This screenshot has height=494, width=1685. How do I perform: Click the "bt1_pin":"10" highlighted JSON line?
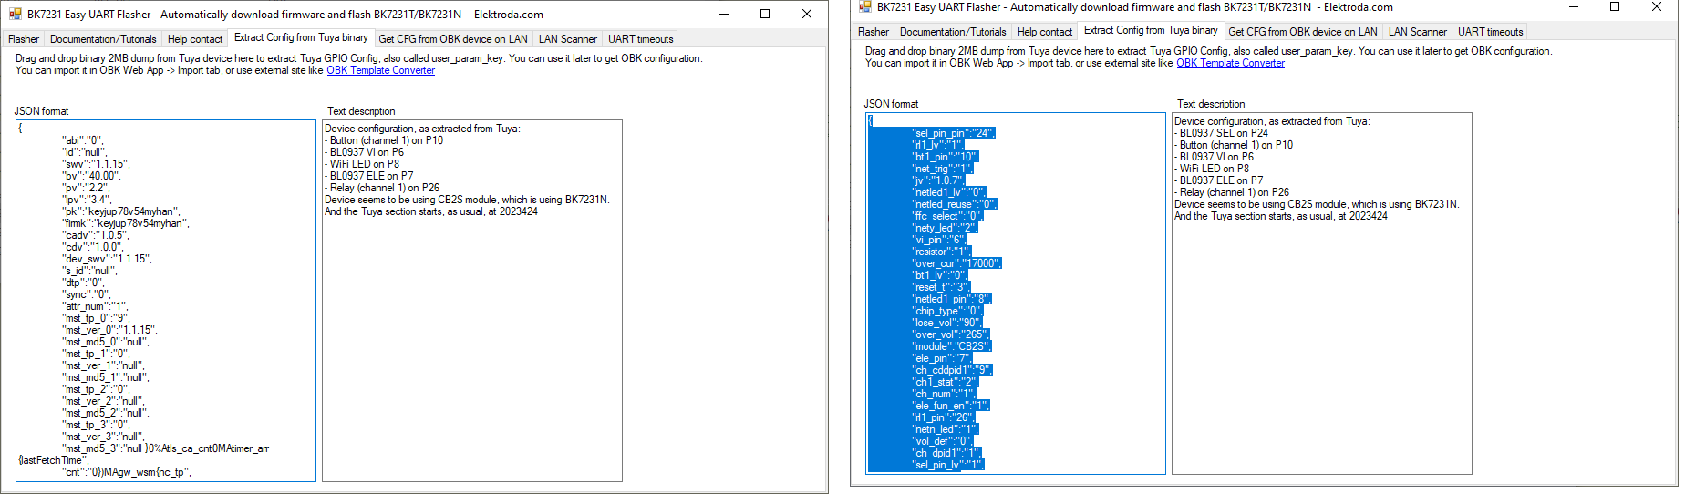click(946, 157)
